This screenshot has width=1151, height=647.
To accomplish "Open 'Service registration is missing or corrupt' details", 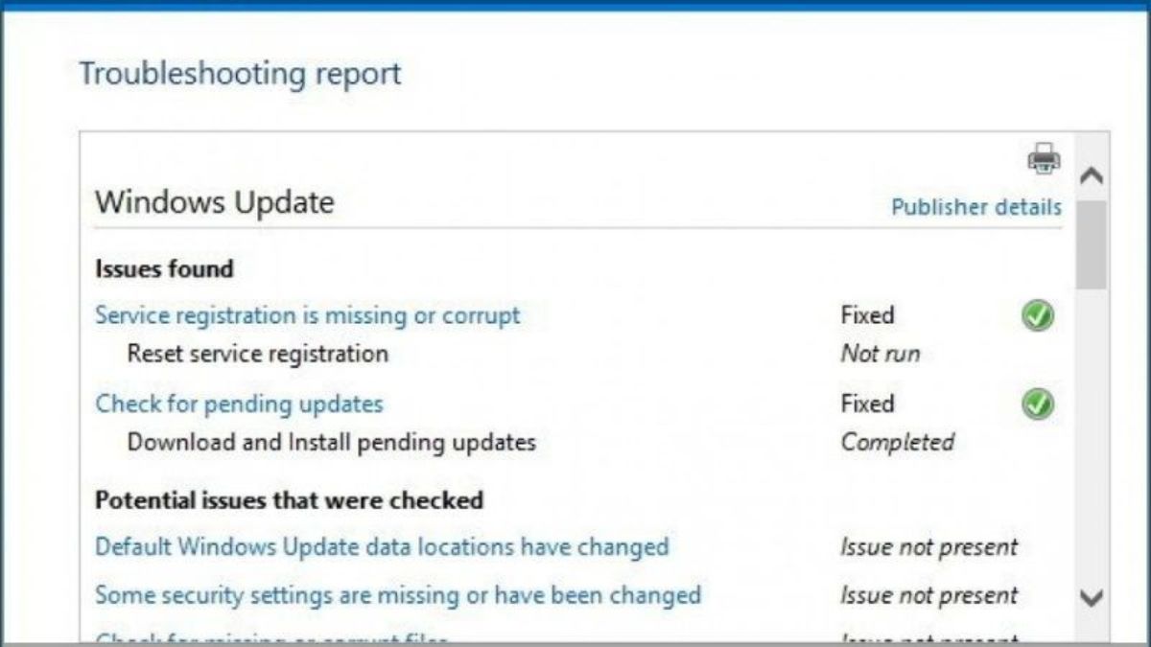I will (308, 315).
